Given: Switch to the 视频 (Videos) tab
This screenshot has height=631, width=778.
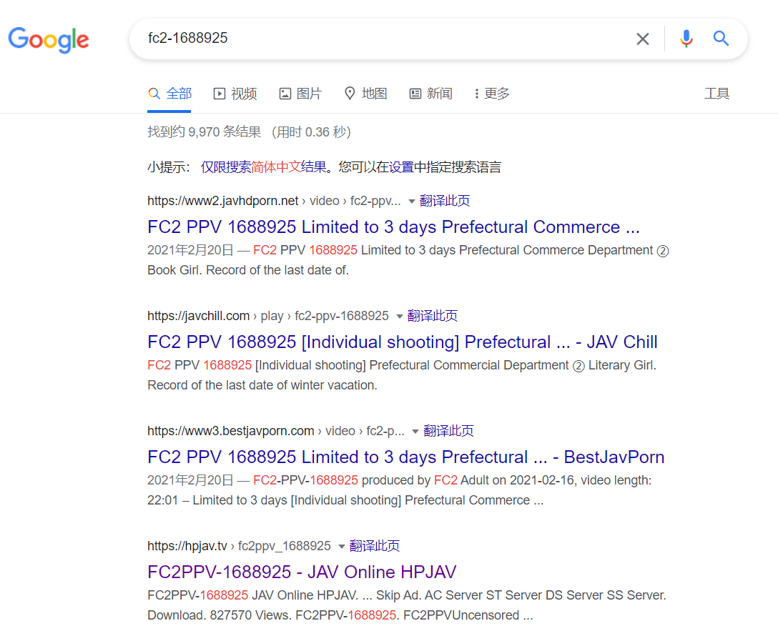Looking at the screenshot, I should point(235,93).
